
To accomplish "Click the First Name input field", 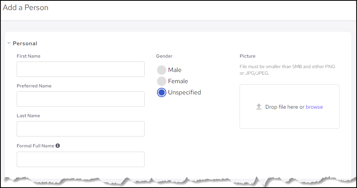I will pos(80,69).
